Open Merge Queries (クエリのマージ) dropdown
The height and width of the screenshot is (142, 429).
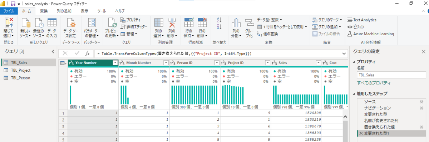(x=327, y=20)
